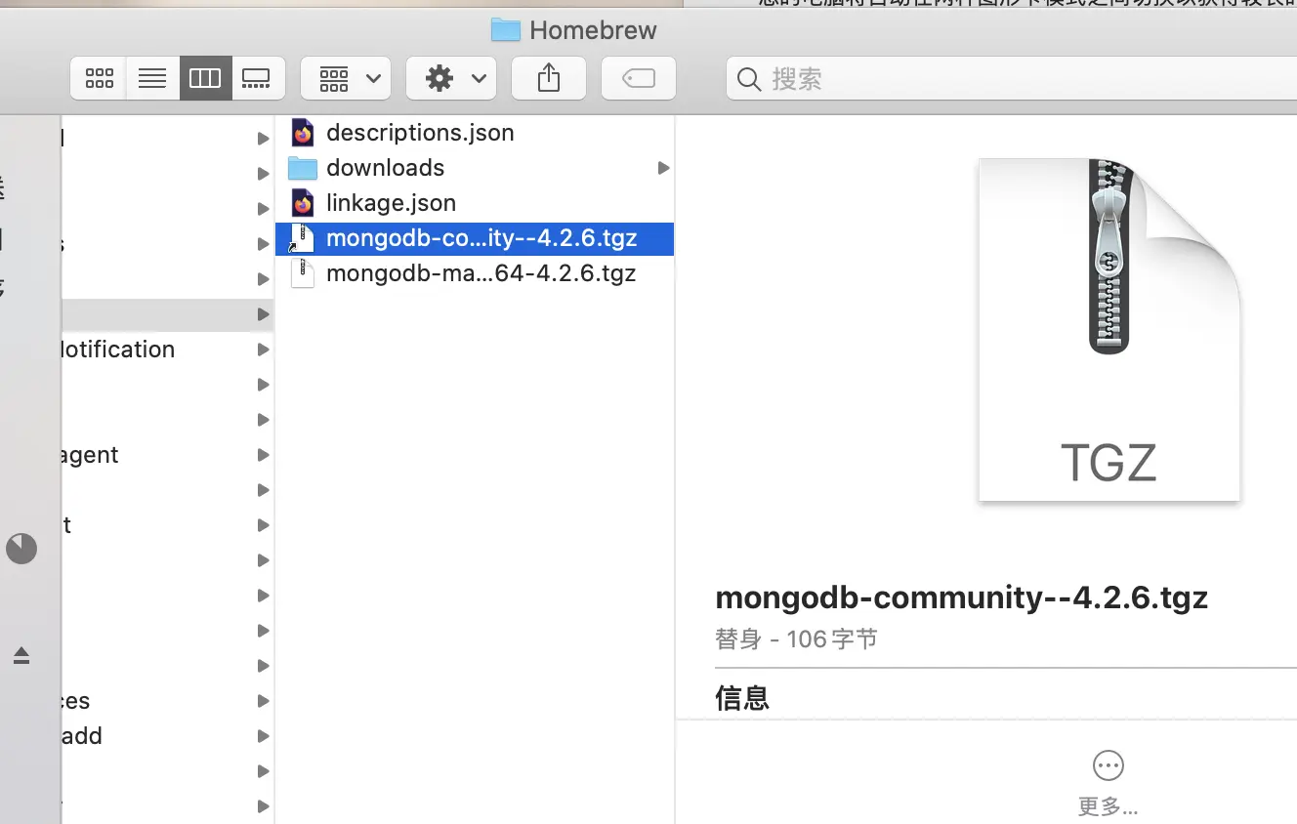Image resolution: width=1297 pixels, height=824 pixels.
Task: Click the Homebrew window title text
Action: click(593, 30)
